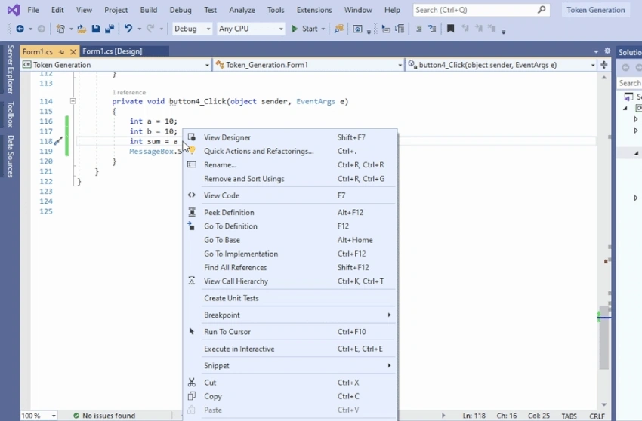642x421 pixels.
Task: Click the pin icon on the Form1.cs tab
Action: [x=62, y=51]
